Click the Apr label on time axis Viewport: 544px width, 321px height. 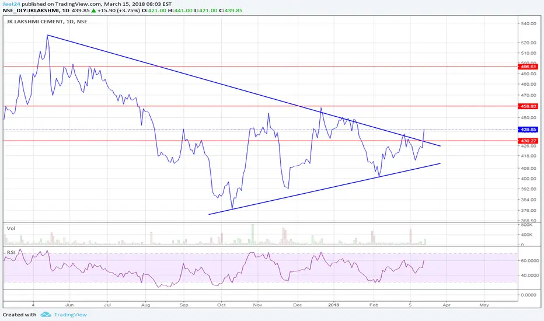coord(447,305)
